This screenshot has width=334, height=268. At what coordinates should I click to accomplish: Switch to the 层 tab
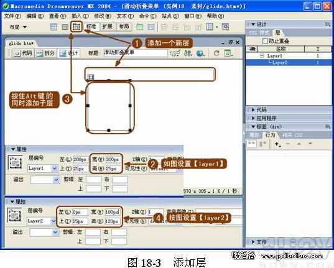(x=277, y=32)
